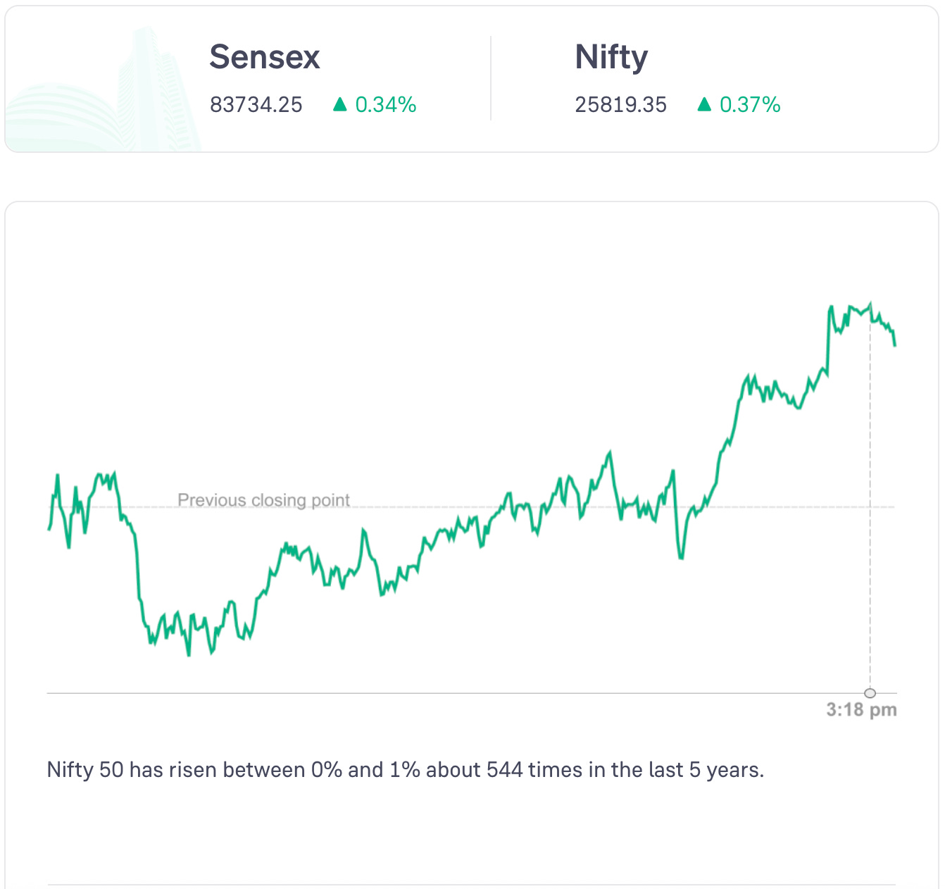Click the Nifty value 25819.35
This screenshot has height=889, width=945.
pos(620,105)
